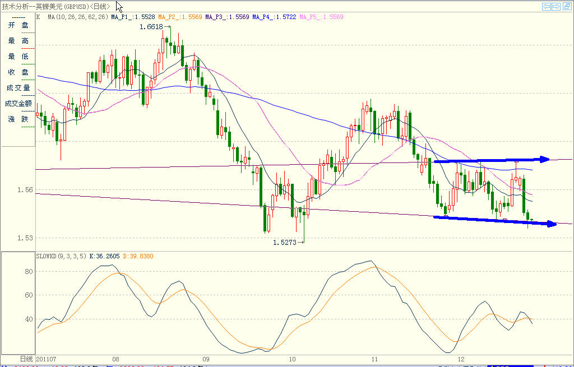Click the MA_P3 value label
The height and width of the screenshot is (367, 574).
pyautogui.click(x=227, y=17)
